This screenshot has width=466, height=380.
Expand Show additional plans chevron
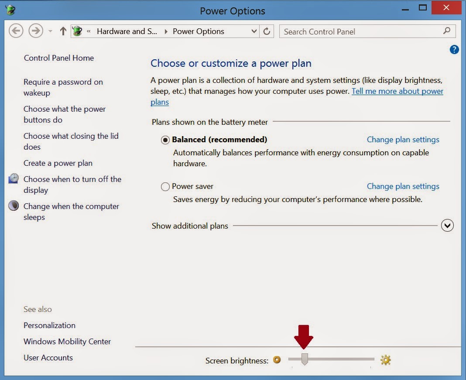pos(447,226)
